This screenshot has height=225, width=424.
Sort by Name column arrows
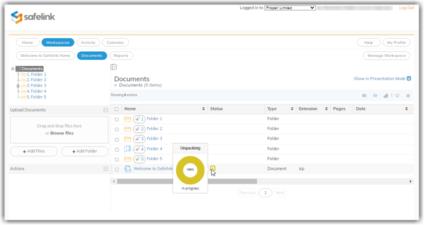[x=203, y=108]
